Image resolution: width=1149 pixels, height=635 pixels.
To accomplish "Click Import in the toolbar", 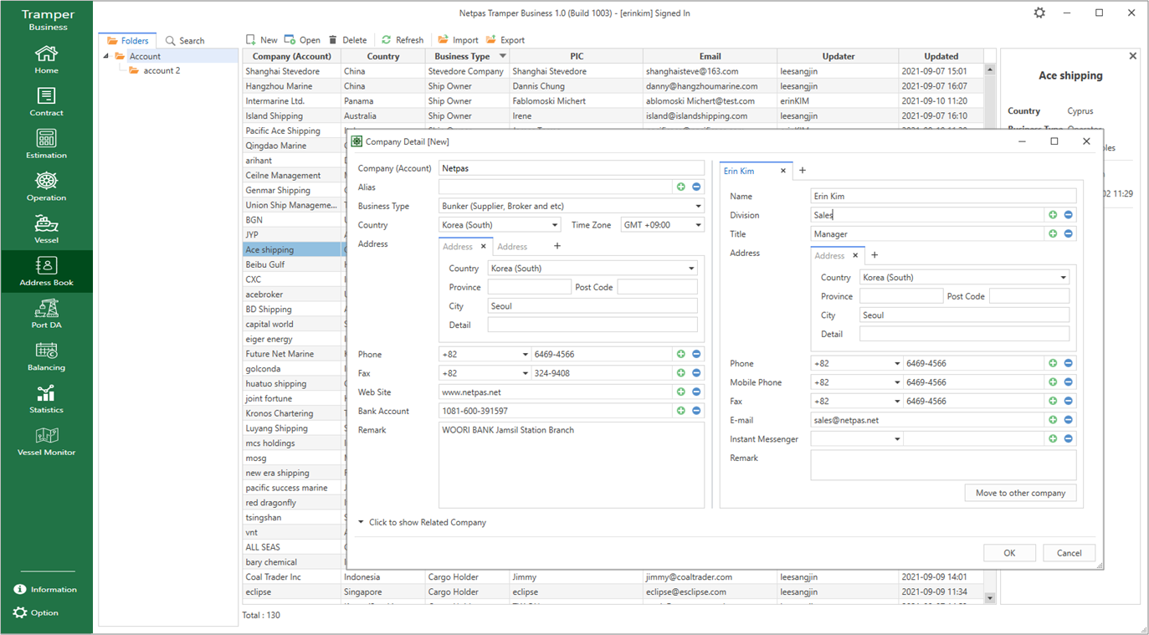I will pos(458,40).
